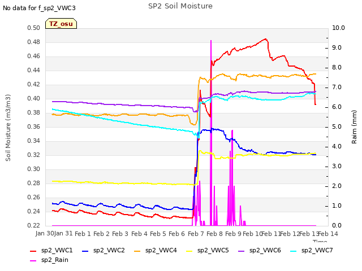Click the 10.0 right axis value
Screen dimensions: 362x271
pyautogui.click(x=338, y=28)
